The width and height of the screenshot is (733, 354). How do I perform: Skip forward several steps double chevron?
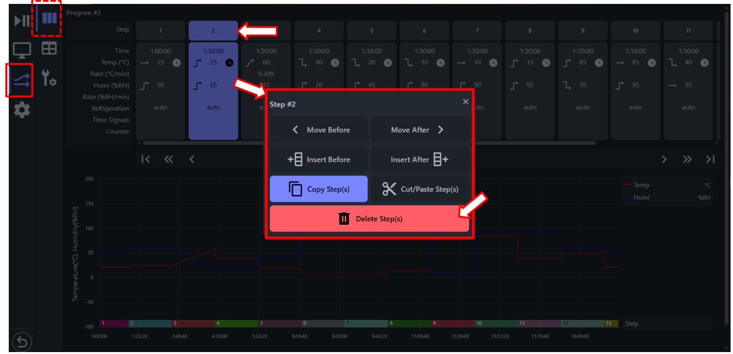pyautogui.click(x=687, y=159)
